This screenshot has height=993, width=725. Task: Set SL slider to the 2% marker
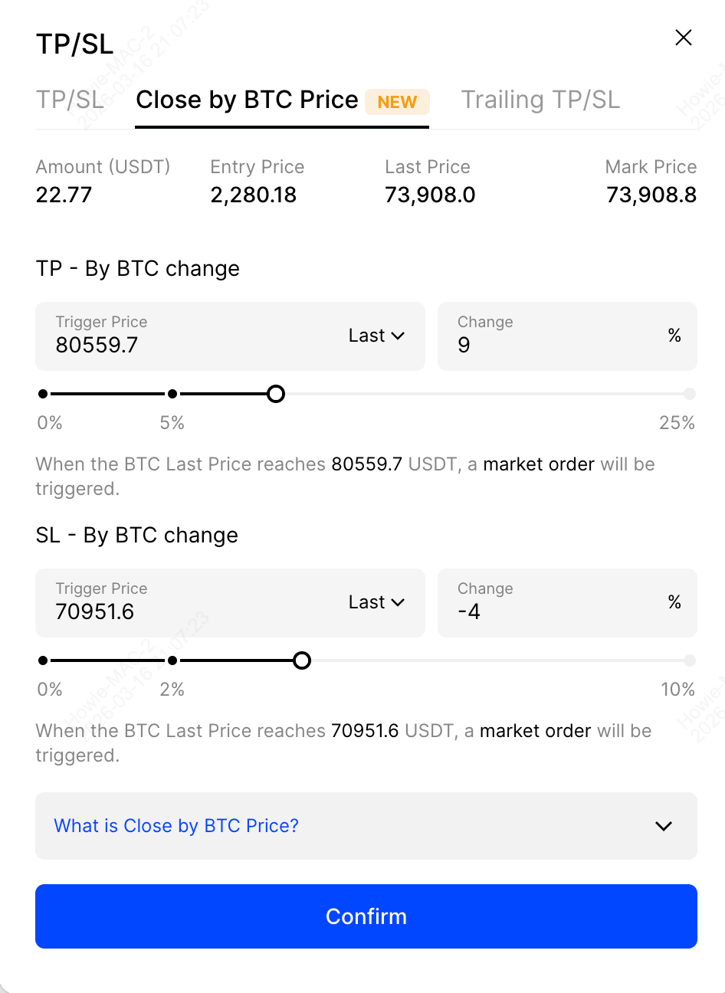click(172, 660)
